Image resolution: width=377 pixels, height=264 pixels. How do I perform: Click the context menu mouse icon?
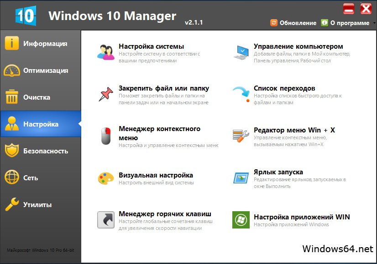106,136
